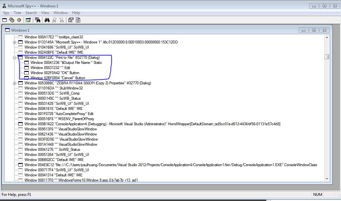341x201 pixels.
Task: Open the Threads view toolbar icon
Action: pyautogui.click(x=19, y=20)
